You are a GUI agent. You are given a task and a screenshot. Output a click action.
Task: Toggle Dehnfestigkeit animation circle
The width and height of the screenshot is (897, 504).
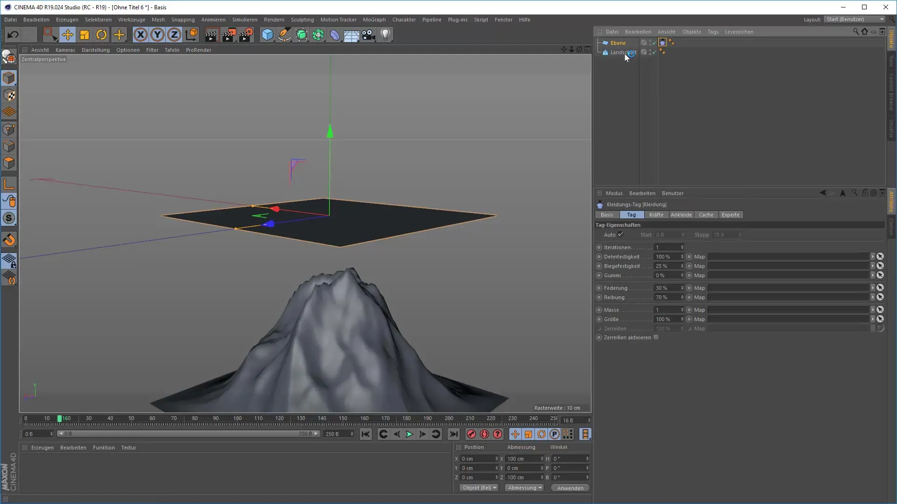pos(599,257)
